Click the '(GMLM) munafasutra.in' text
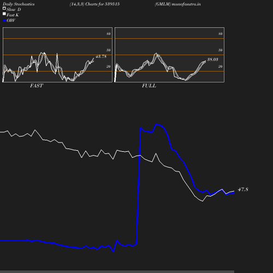273x273 pixels. coord(178,4)
